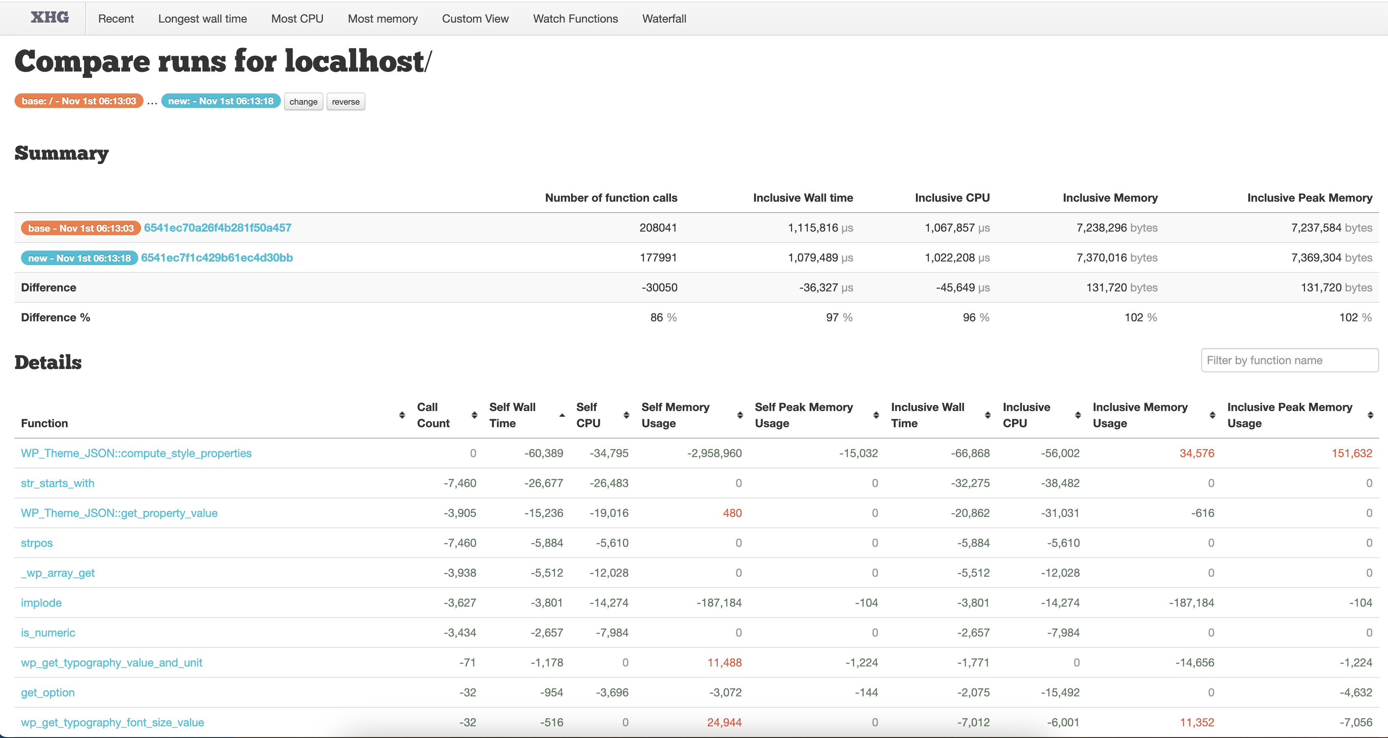Screen dimensions: 1388x738
Task: Sort by Inclusive Memory Usage icon
Action: (x=1212, y=415)
